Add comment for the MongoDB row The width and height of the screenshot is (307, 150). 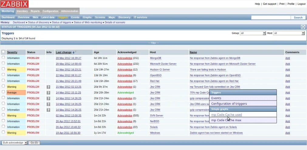click(288, 58)
